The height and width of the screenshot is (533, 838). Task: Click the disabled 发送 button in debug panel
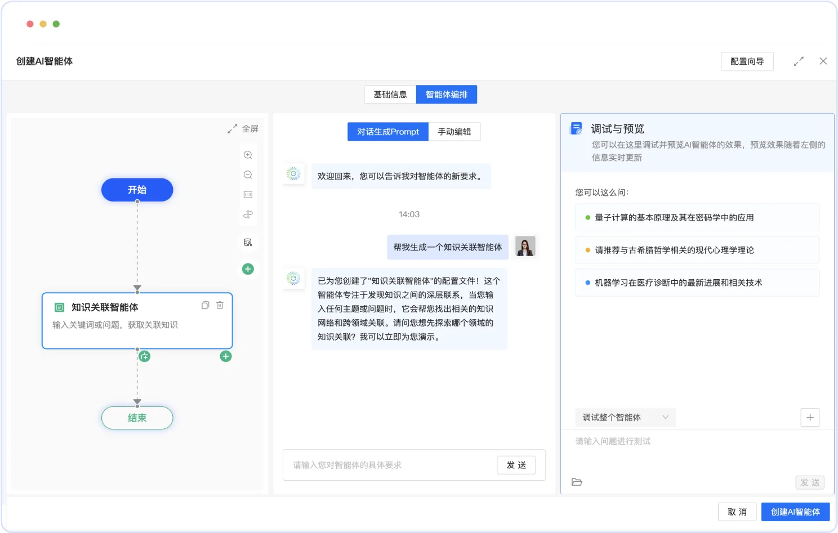[x=810, y=482]
